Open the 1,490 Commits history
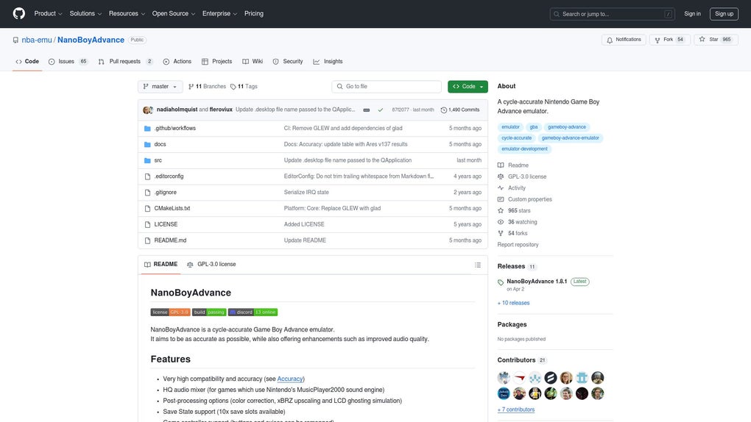This screenshot has width=751, height=422. tap(460, 110)
